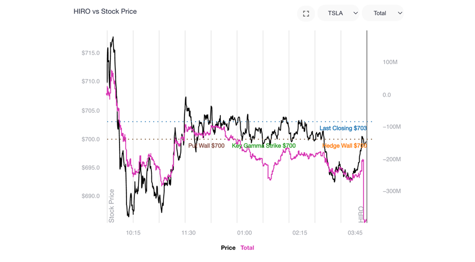Viewport: 475px width, 262px height.
Task: Click the HIRO vs Stock Price title
Action: [x=105, y=11]
